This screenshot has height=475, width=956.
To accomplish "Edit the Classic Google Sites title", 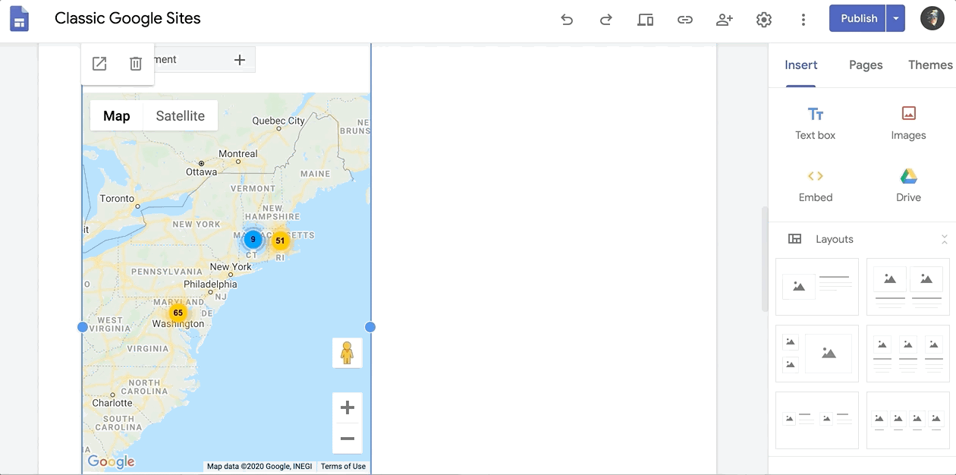I will coord(127,19).
